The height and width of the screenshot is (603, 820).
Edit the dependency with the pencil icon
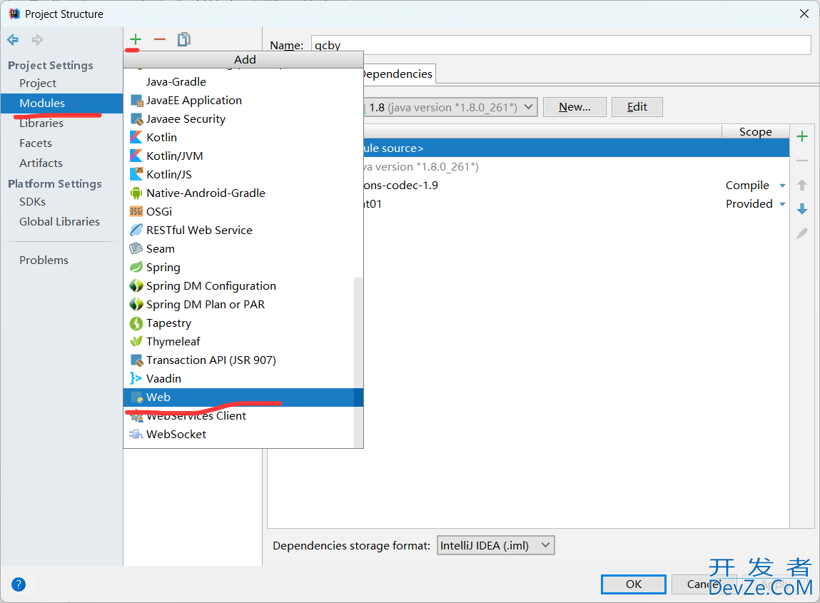[x=801, y=233]
